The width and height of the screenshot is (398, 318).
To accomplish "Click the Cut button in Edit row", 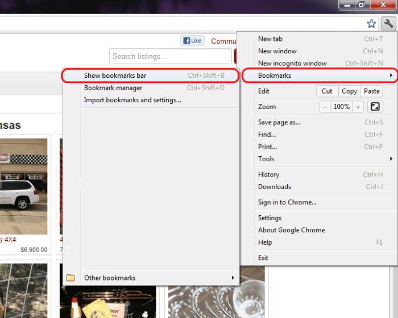I will (x=327, y=91).
